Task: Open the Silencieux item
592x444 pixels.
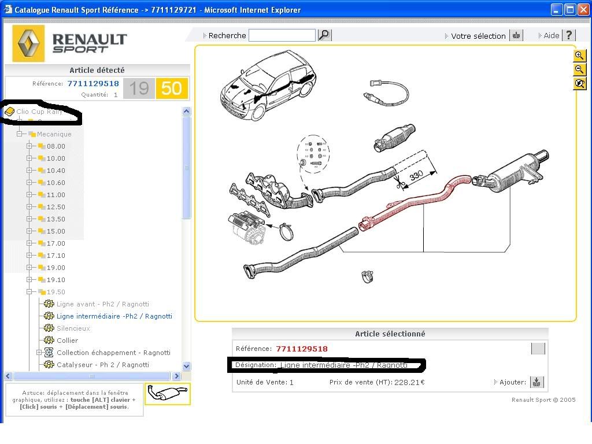Action: click(73, 328)
